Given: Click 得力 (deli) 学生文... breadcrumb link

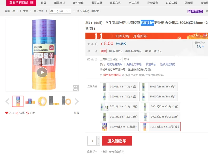Looking at the screenshot, I should (x=89, y=11).
